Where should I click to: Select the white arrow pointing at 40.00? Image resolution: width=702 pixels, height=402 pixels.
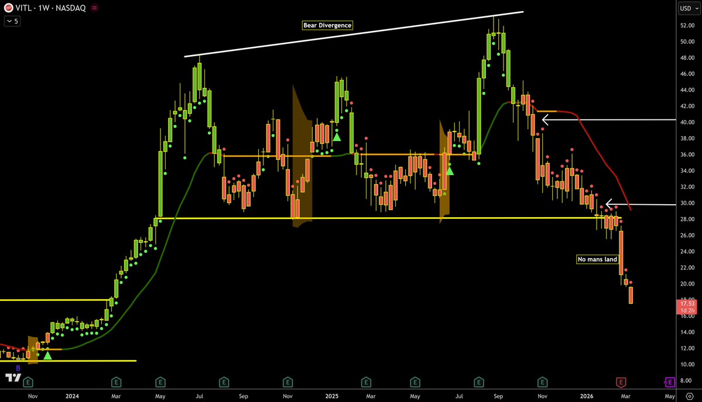point(609,120)
